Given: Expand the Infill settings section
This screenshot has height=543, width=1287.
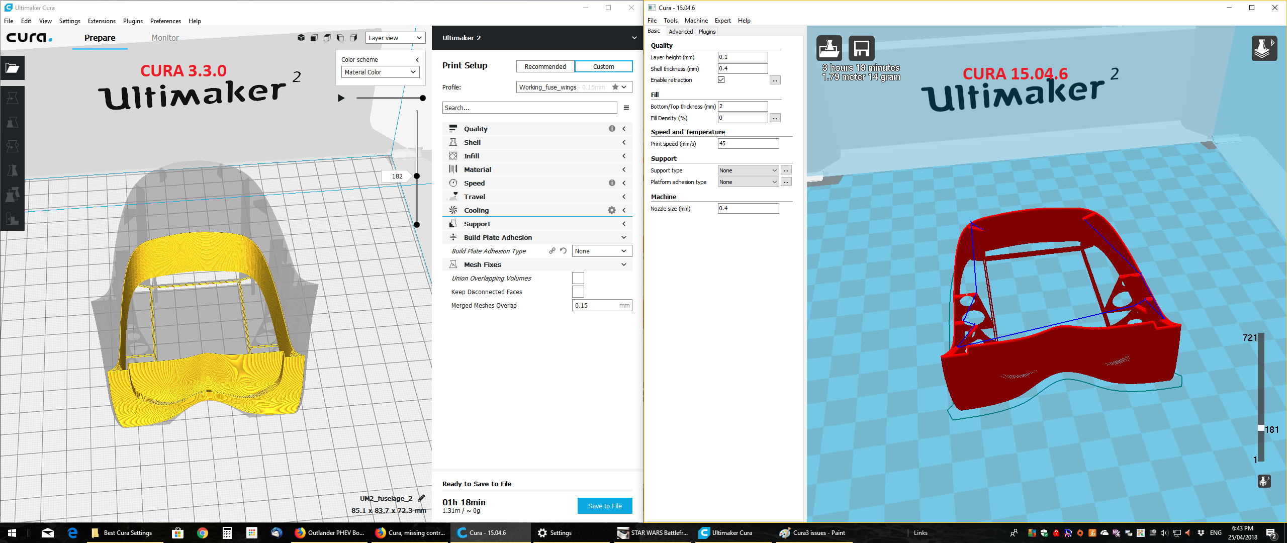Looking at the screenshot, I should tap(537, 156).
